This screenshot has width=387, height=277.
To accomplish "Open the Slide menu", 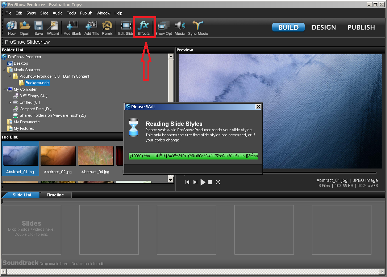I will pyautogui.click(x=45, y=13).
